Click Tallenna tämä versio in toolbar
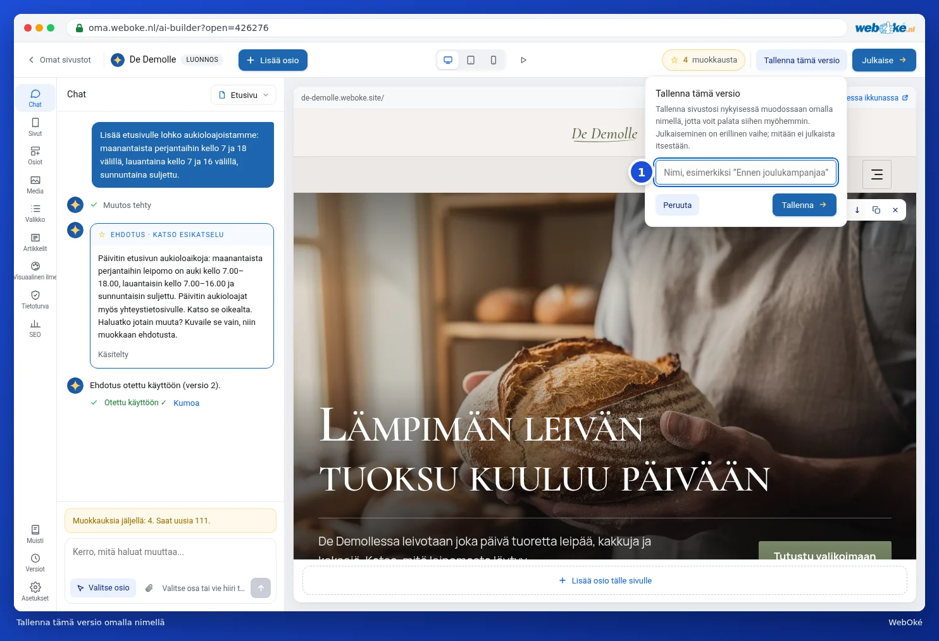939x641 pixels. click(802, 60)
